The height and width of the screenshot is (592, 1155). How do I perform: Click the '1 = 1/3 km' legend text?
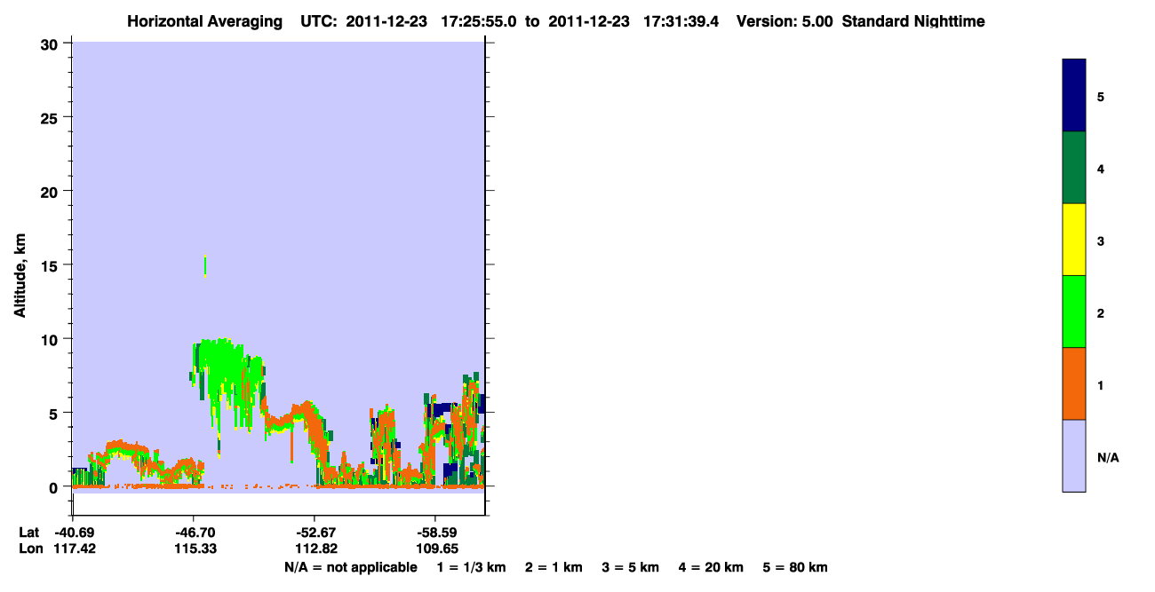click(471, 567)
